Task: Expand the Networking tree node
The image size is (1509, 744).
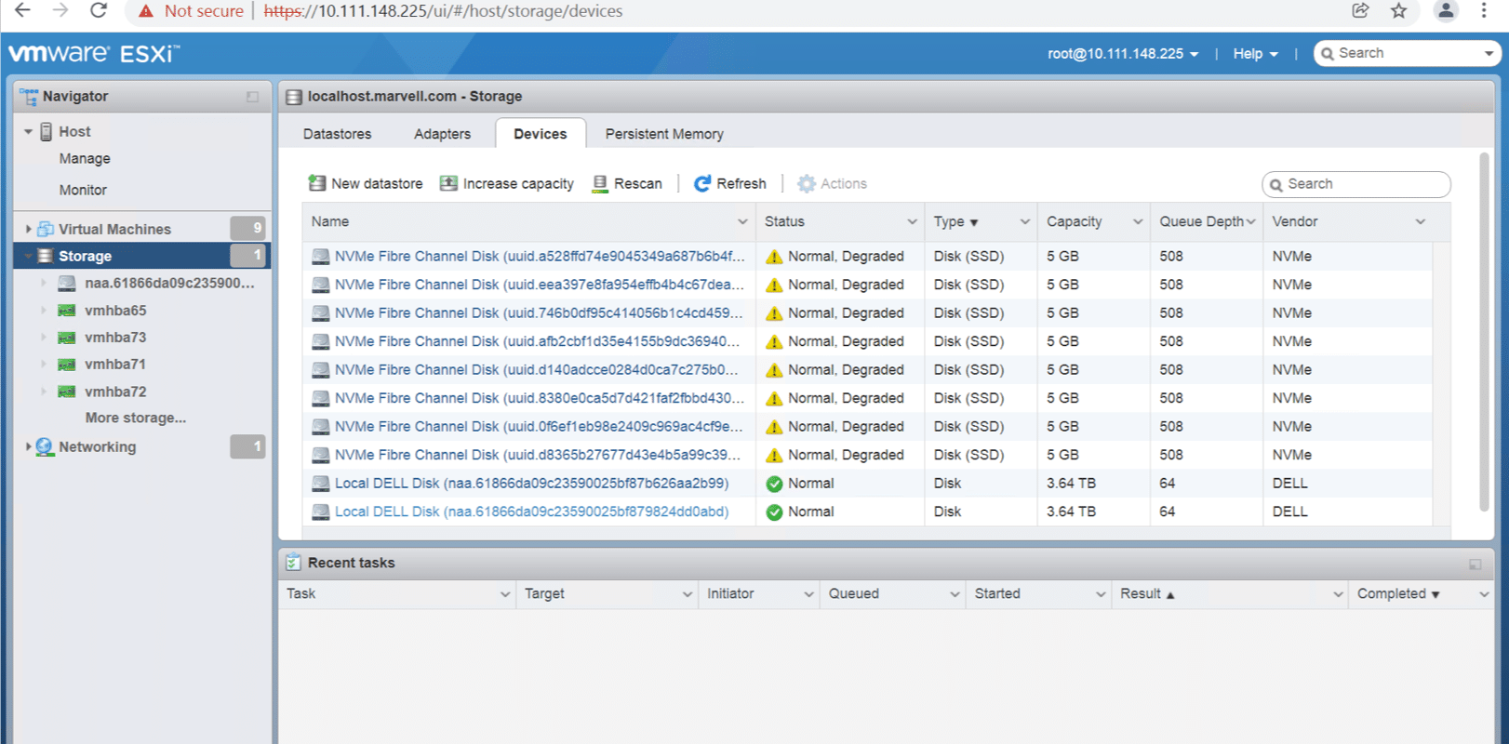Action: [28, 447]
